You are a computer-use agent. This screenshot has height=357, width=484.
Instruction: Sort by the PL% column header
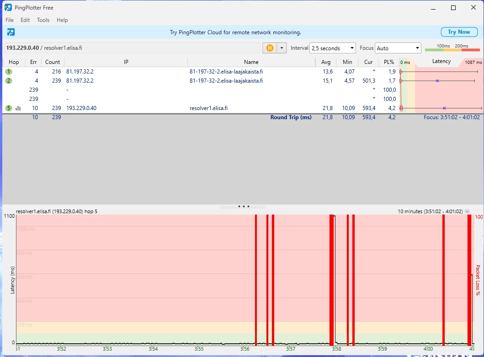tap(388, 62)
